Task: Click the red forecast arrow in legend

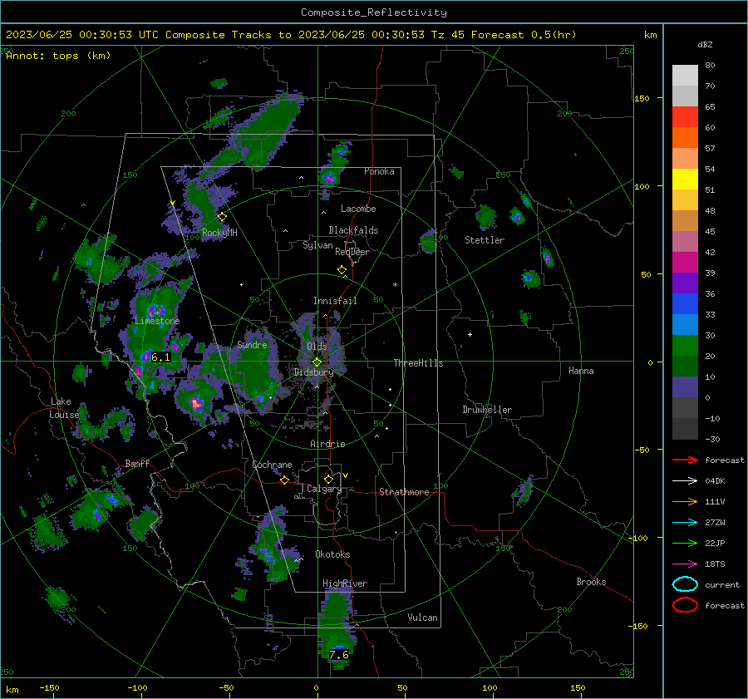Action: 685,460
